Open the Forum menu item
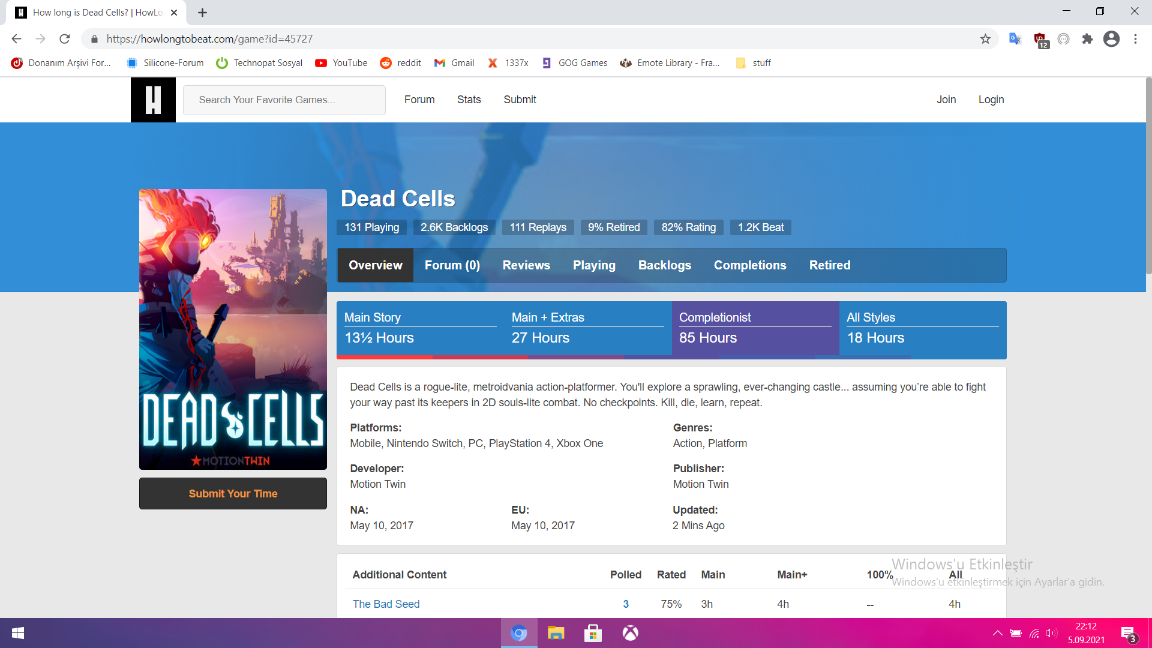Screen dimensions: 1152x648 (x=419, y=100)
